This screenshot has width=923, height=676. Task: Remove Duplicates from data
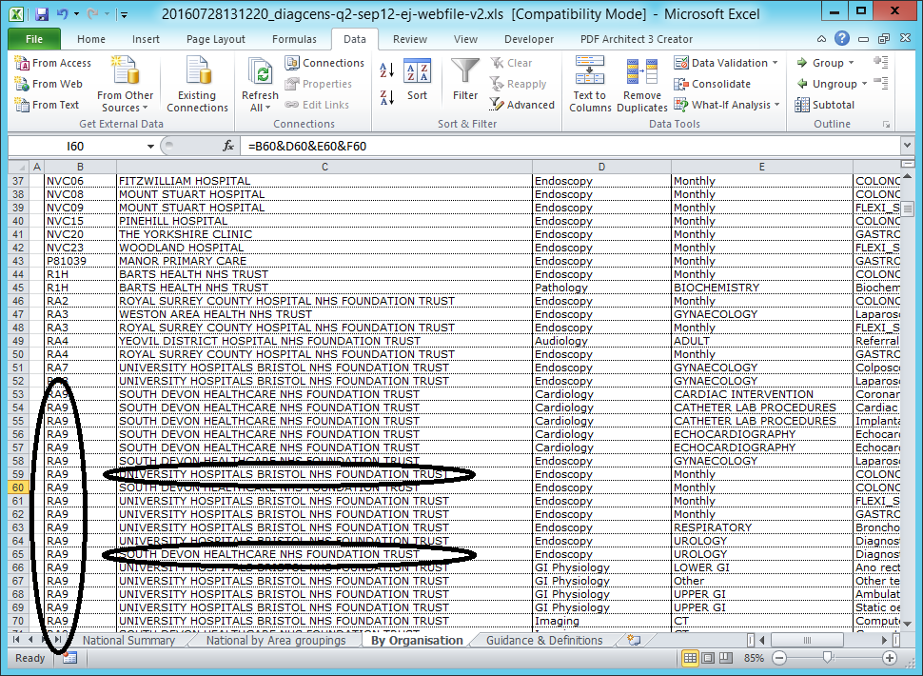(x=641, y=84)
